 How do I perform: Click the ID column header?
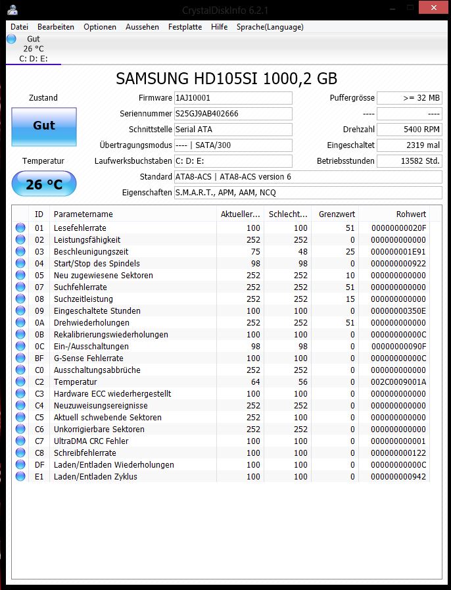(x=39, y=214)
